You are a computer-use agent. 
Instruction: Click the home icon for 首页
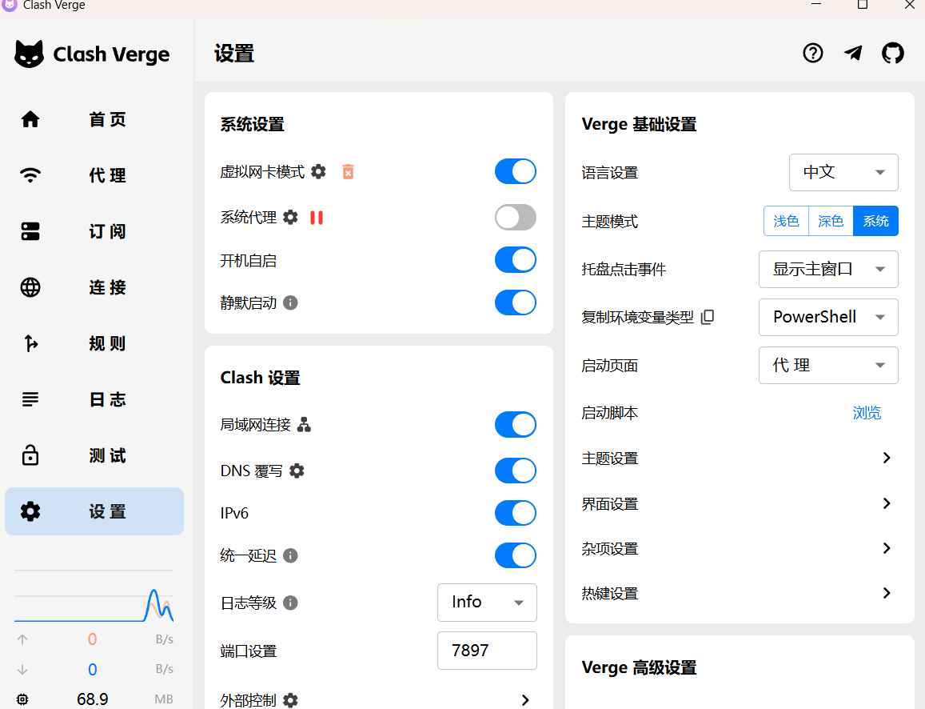tap(30, 119)
